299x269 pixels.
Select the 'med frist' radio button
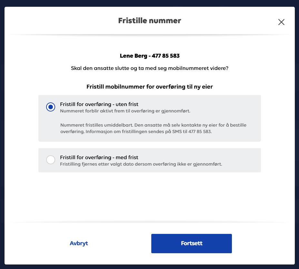point(51,160)
